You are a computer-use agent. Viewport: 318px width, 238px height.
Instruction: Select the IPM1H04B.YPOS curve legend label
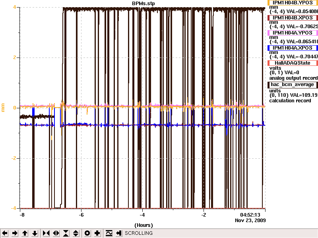[x=293, y=3]
